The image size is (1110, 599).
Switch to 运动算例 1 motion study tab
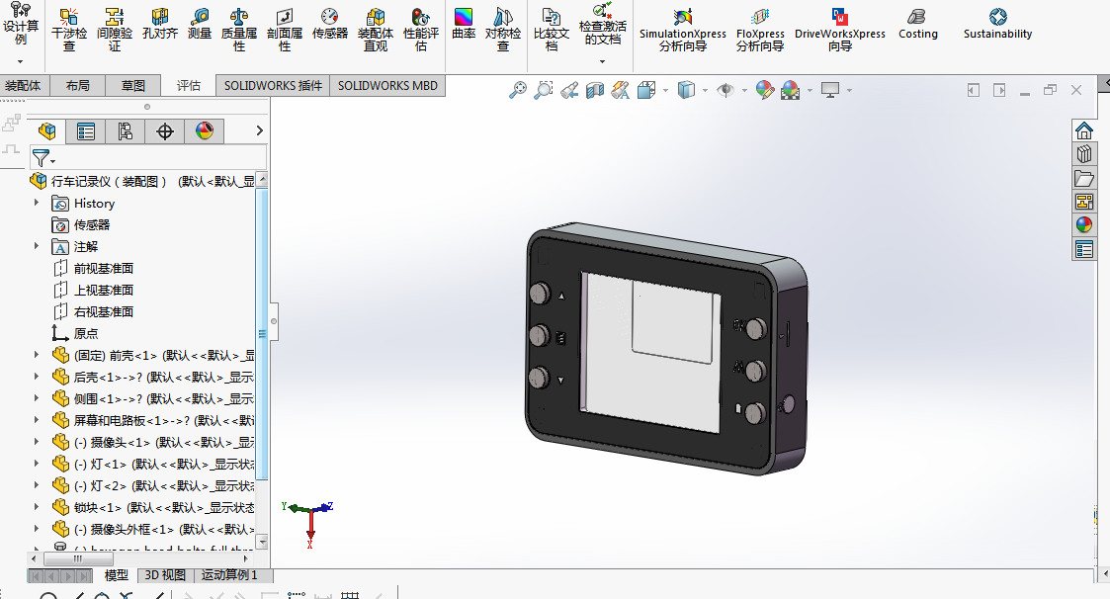point(229,575)
